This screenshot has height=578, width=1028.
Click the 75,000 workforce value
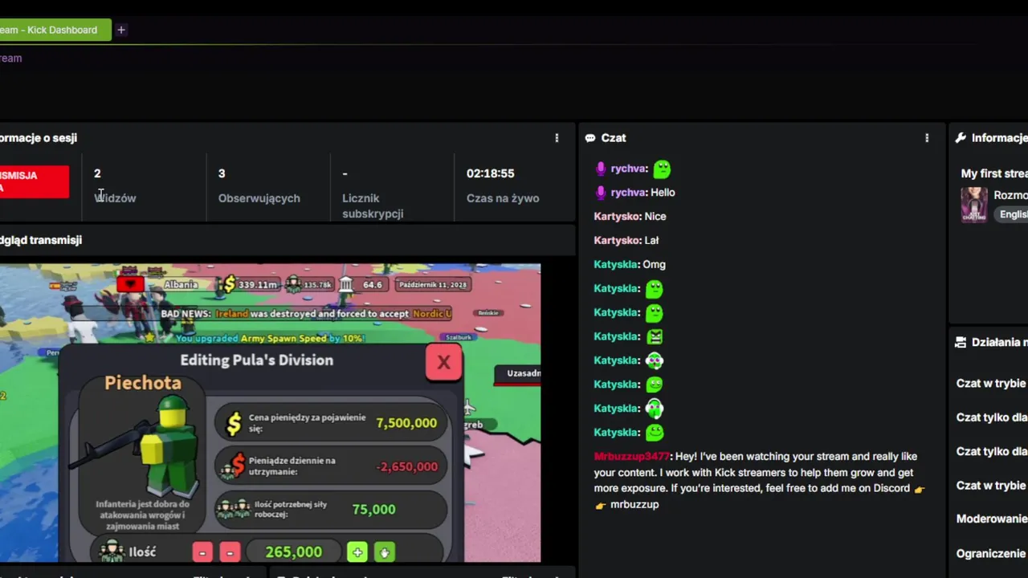(x=373, y=509)
